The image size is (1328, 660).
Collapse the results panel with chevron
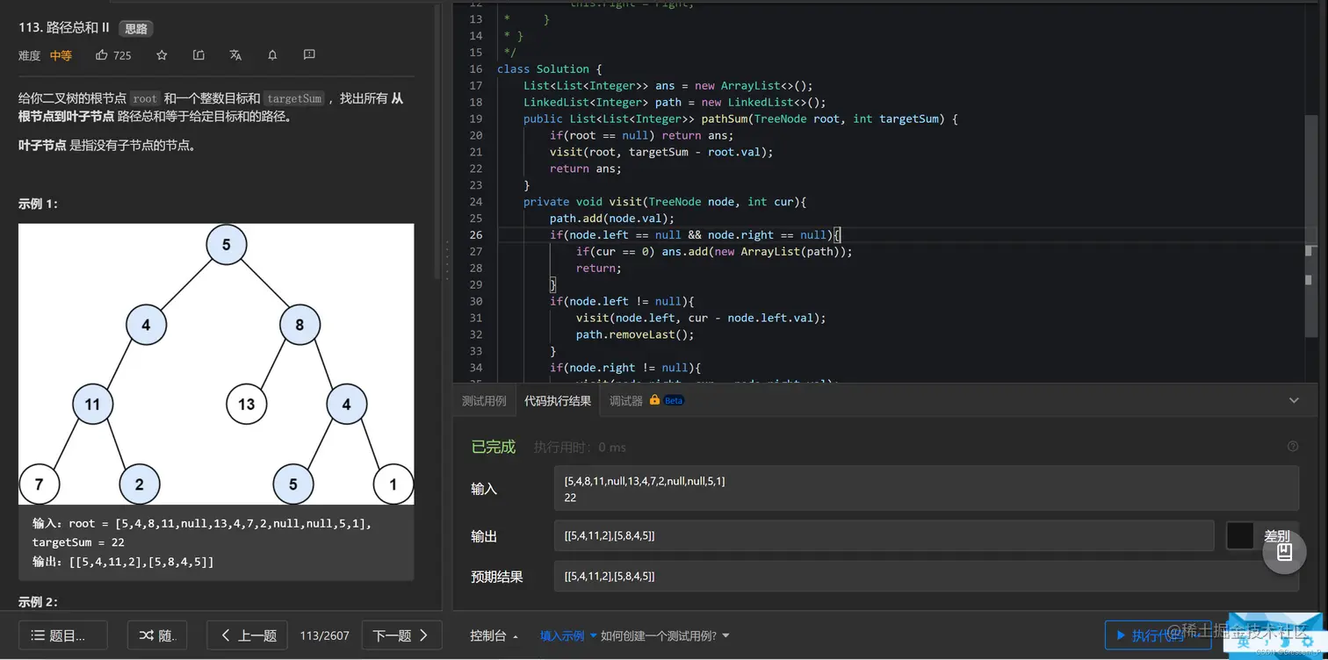pos(1294,400)
